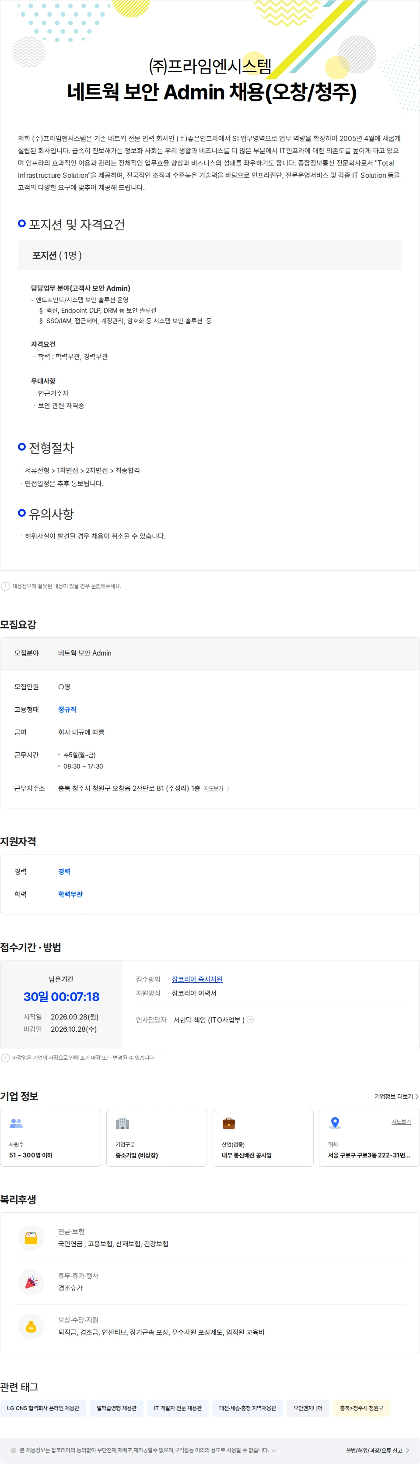The width and height of the screenshot is (420, 1464).
Task: Click the info icon beside the 마감일 notice
Action: pyautogui.click(x=5, y=1058)
